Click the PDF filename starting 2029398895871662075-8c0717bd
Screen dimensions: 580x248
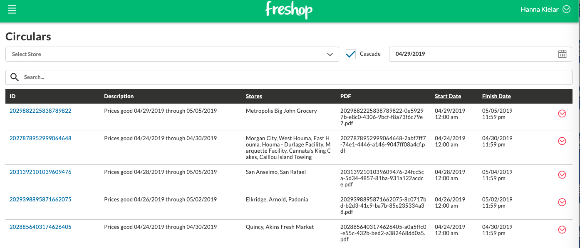click(x=383, y=206)
